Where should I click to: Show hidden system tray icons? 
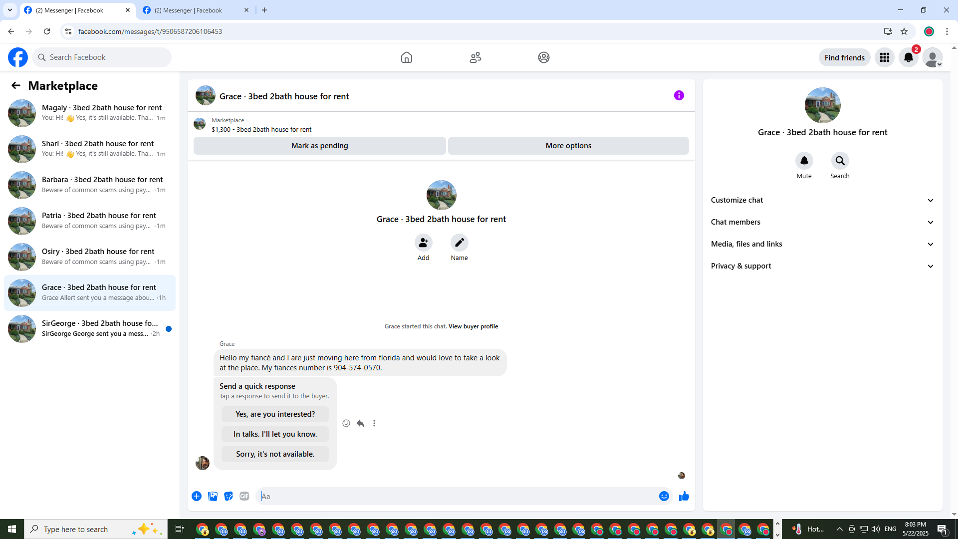[x=839, y=529]
